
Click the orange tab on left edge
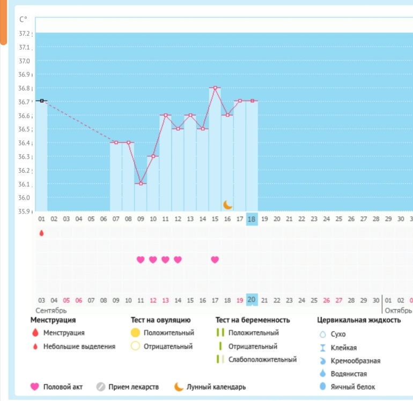pos(3,21)
